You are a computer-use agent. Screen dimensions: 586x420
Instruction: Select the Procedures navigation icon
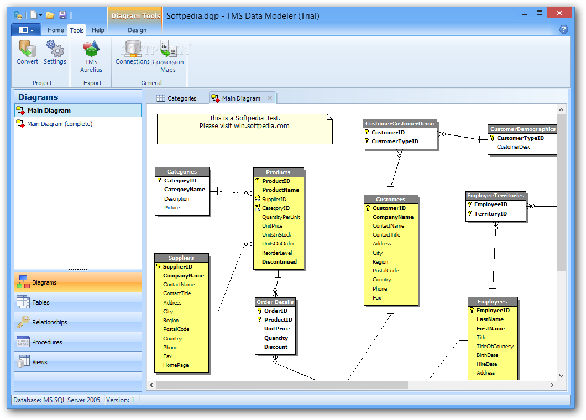(x=23, y=342)
